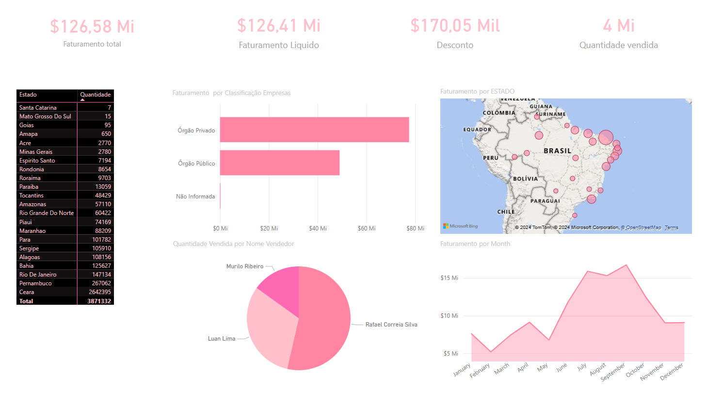Select the Órgão Público bar
This screenshot has height=393, width=707.
[279, 163]
